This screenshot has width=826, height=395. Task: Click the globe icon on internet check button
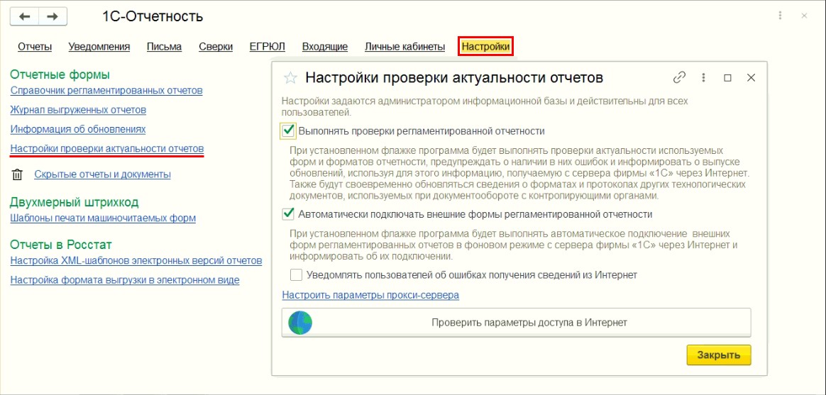[299, 323]
